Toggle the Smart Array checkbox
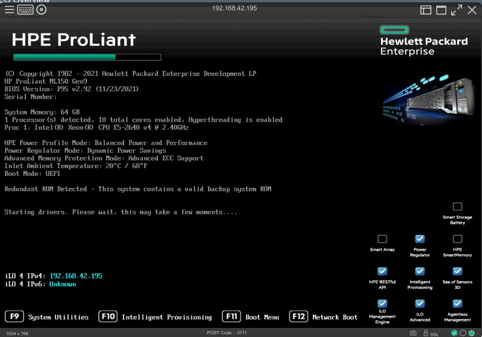Screen dimensions: 482x337 [x=382, y=239]
